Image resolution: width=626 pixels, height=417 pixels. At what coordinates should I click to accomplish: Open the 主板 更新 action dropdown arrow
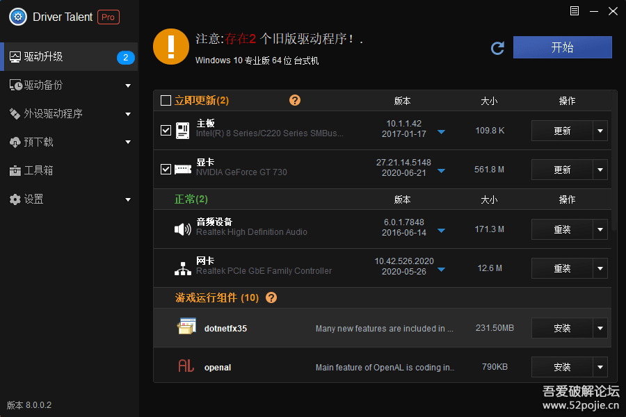tap(600, 131)
